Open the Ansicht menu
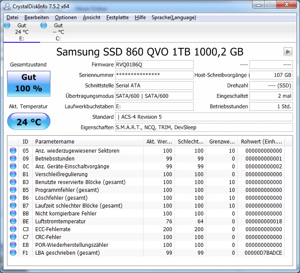 tap(92, 17)
